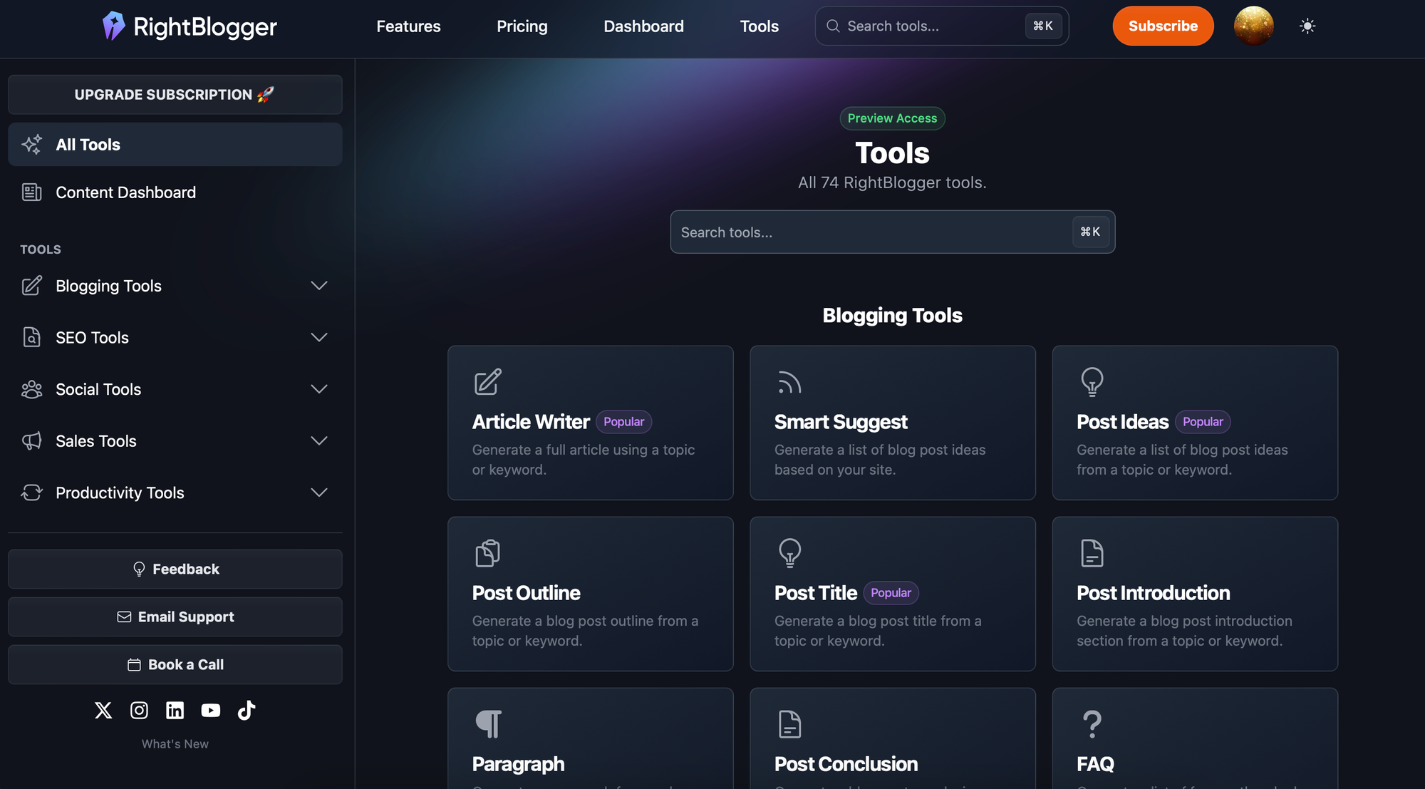Click the TikTok icon in sidebar

point(247,710)
